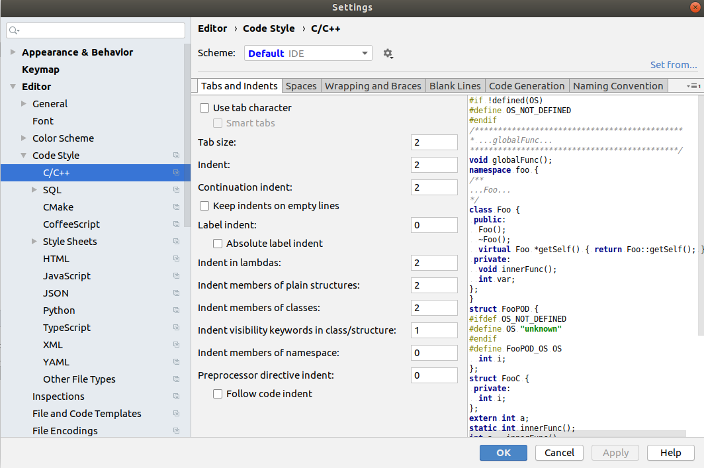Image resolution: width=704 pixels, height=468 pixels.
Task: Toggle Keep indents on empty lines
Action: point(204,206)
